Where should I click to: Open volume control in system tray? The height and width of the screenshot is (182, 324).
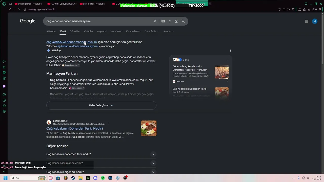308,178
